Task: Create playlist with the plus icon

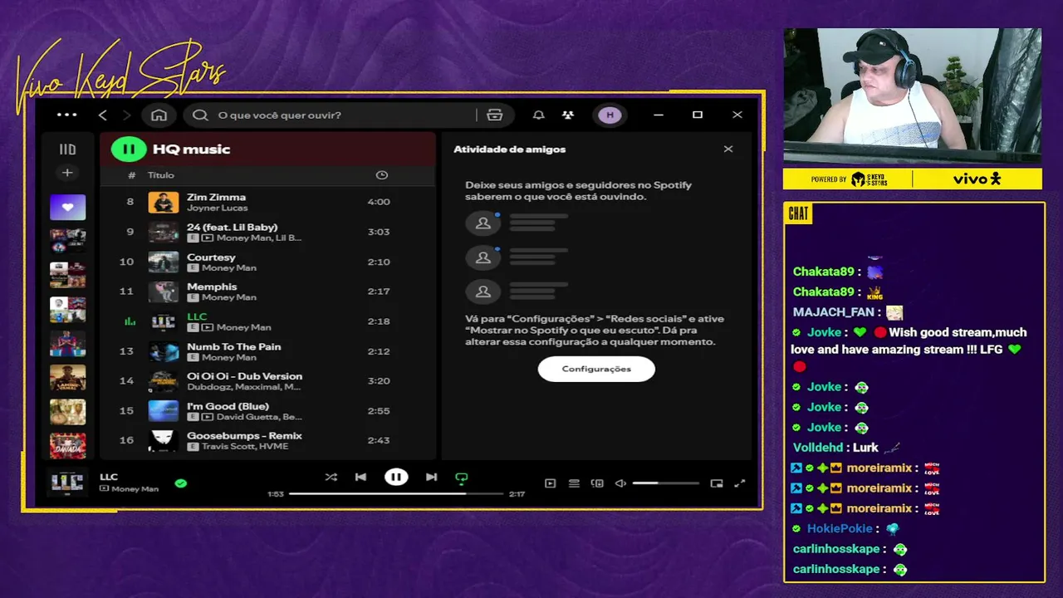Action: click(67, 173)
